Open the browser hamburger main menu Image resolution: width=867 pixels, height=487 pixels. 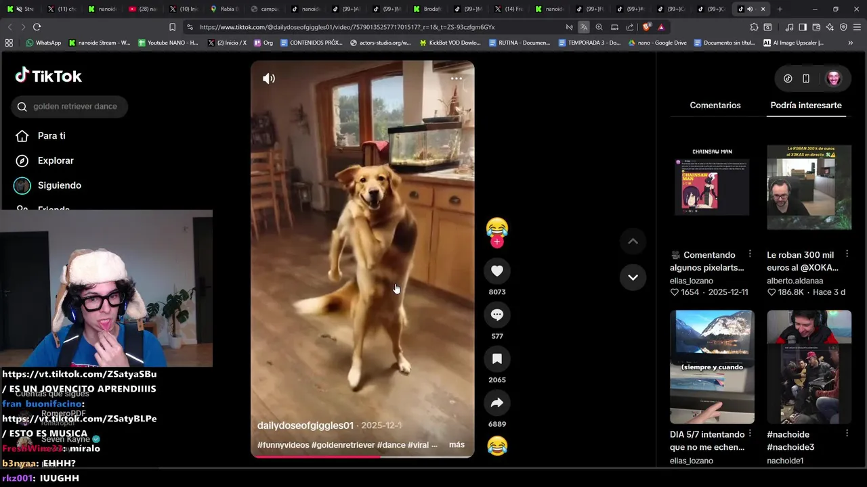pos(857,27)
